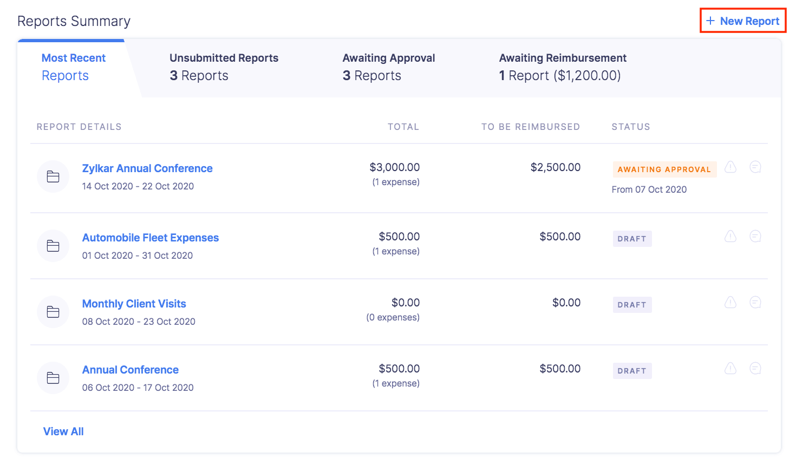Open comments icon for Automobile Fleet Expenses
796x471 pixels.
coord(755,237)
